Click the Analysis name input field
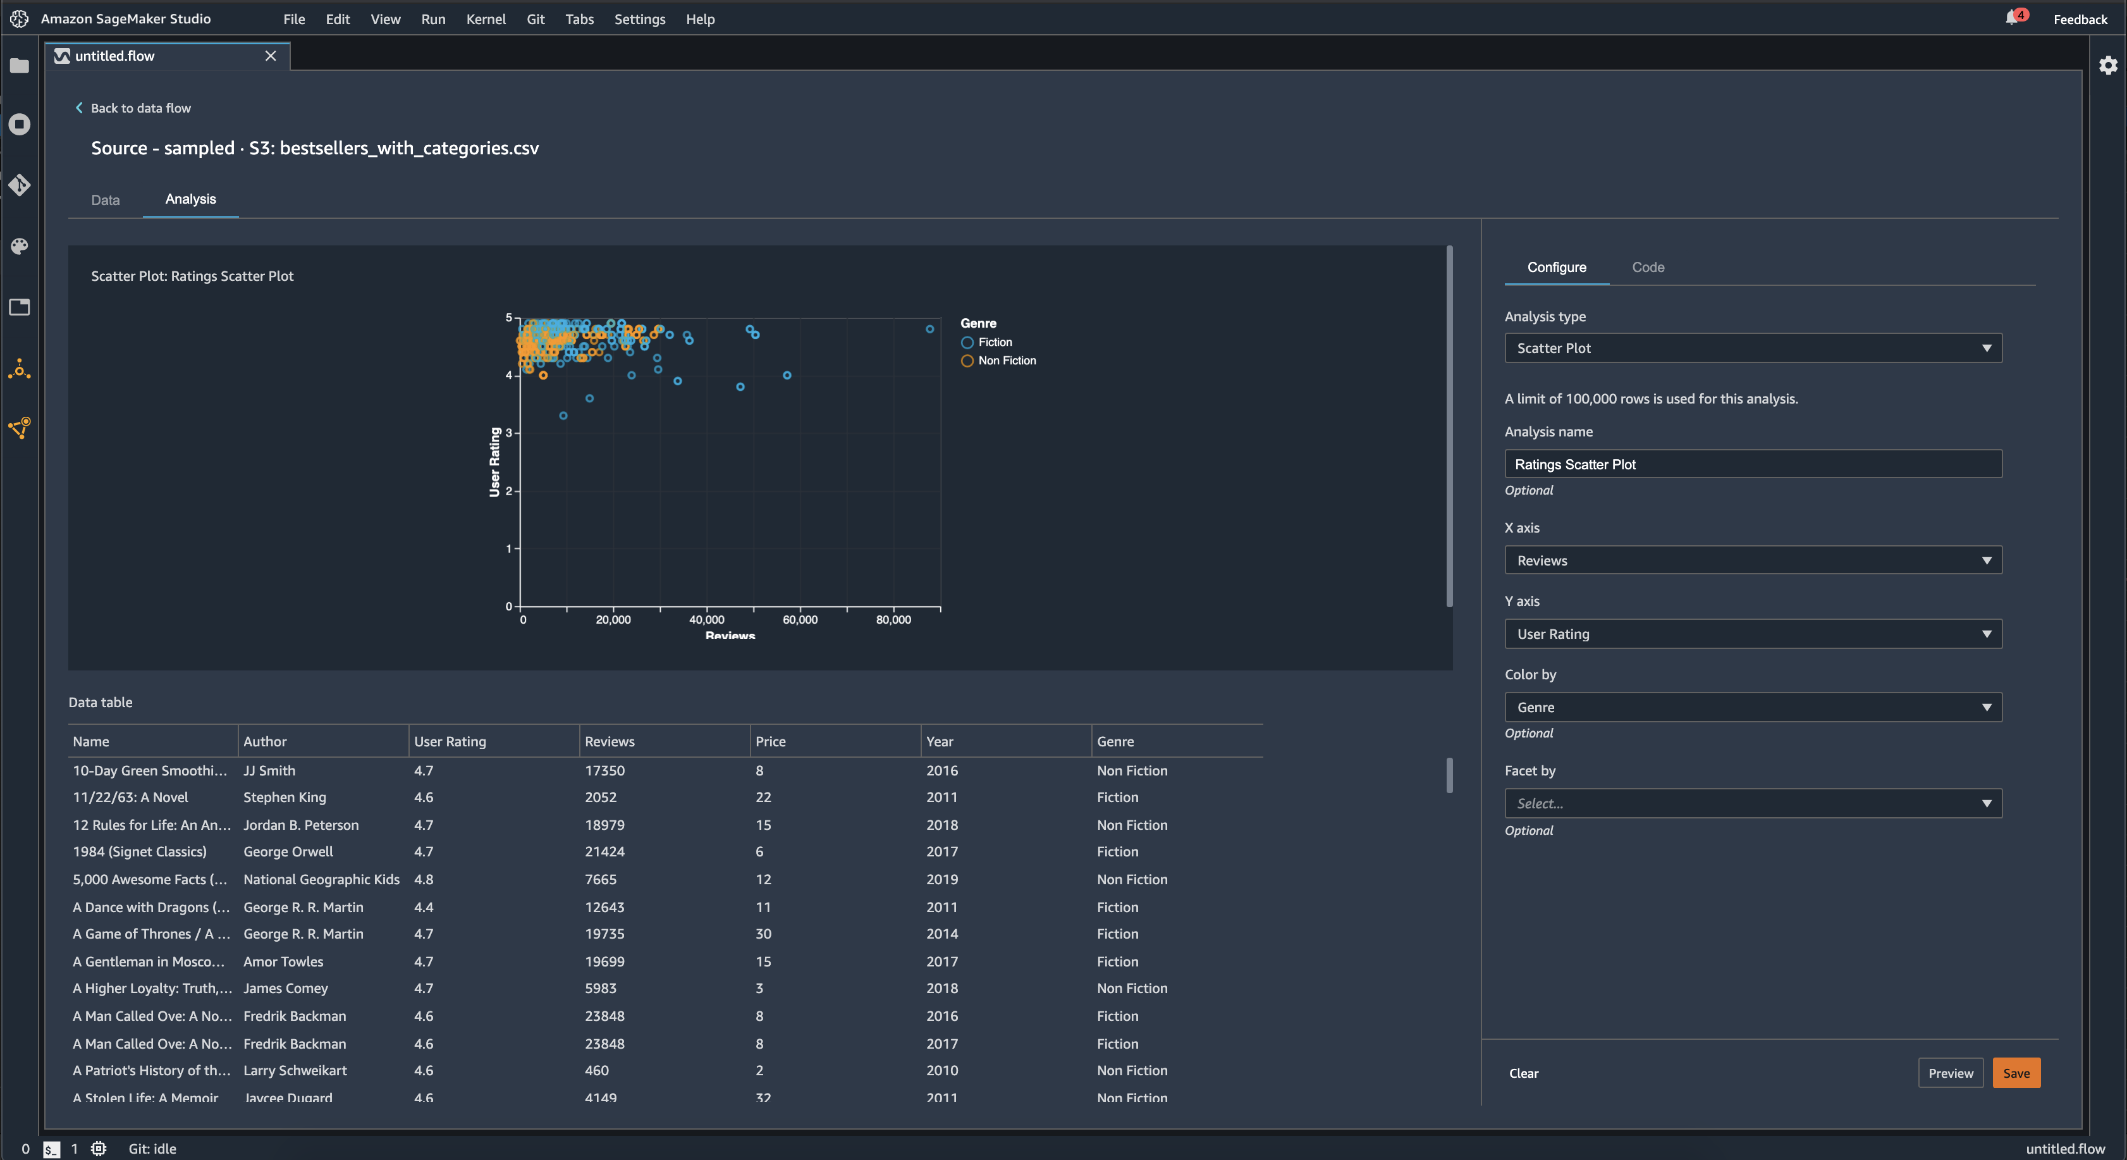This screenshot has width=2127, height=1160. click(x=1753, y=463)
